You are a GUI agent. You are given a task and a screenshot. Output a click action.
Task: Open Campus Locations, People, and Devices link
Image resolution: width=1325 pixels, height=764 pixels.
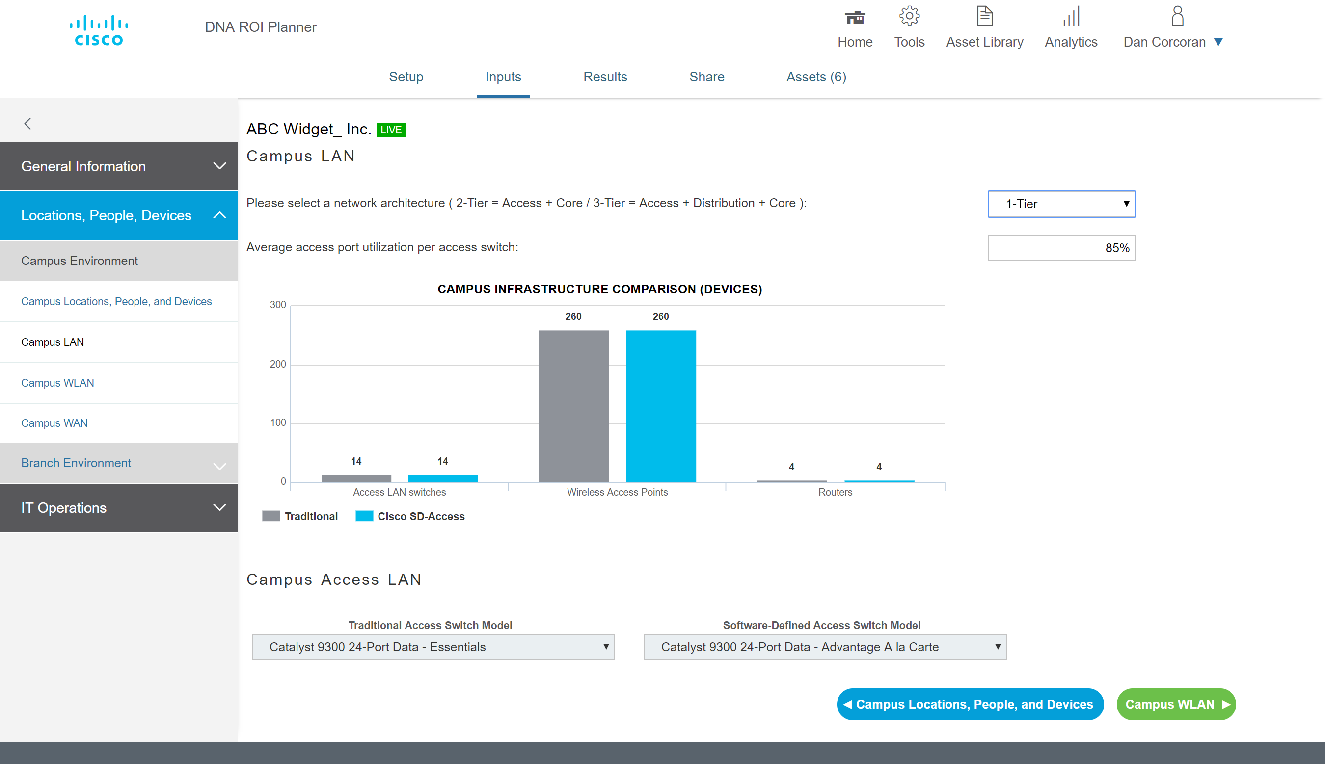pos(116,302)
